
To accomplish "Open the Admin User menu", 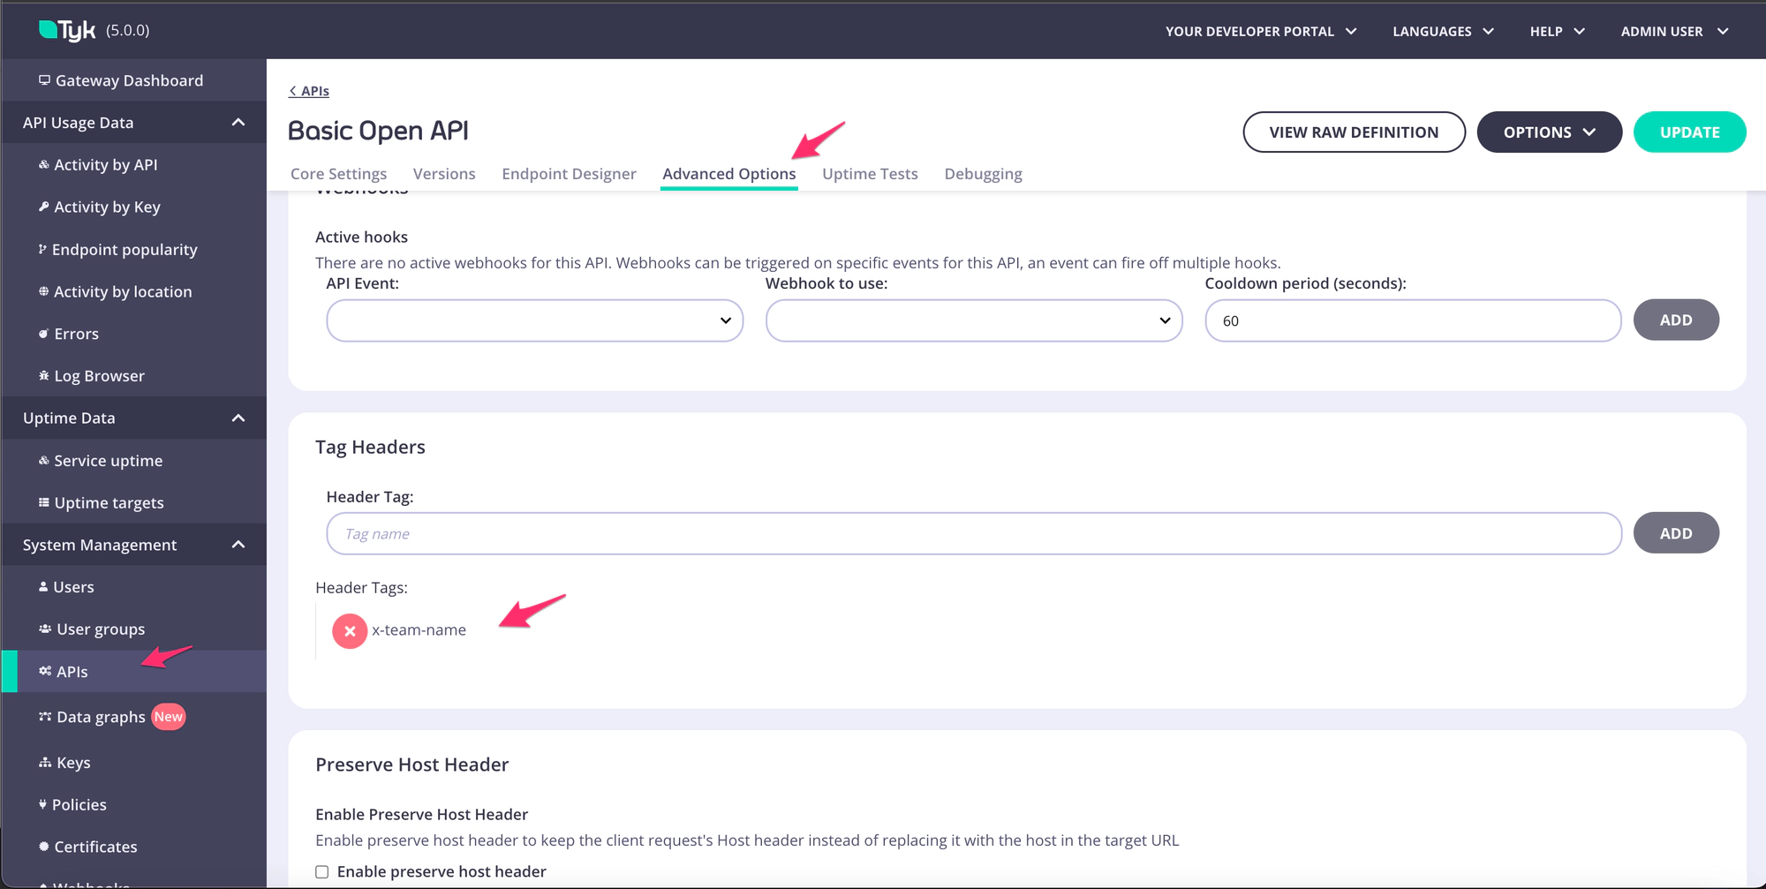I will click(1674, 31).
